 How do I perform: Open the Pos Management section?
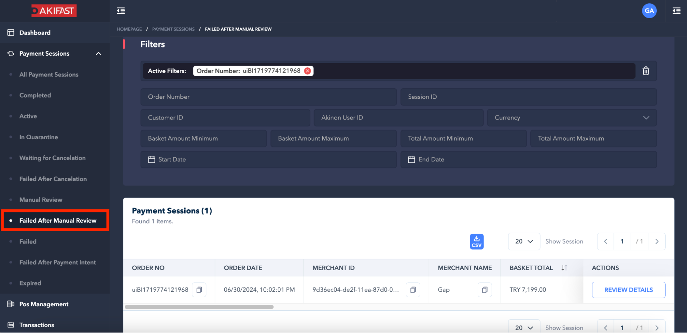point(44,304)
